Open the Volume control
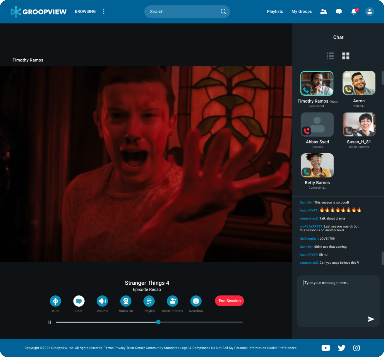Screen dimensions: 384x357 coord(102,301)
